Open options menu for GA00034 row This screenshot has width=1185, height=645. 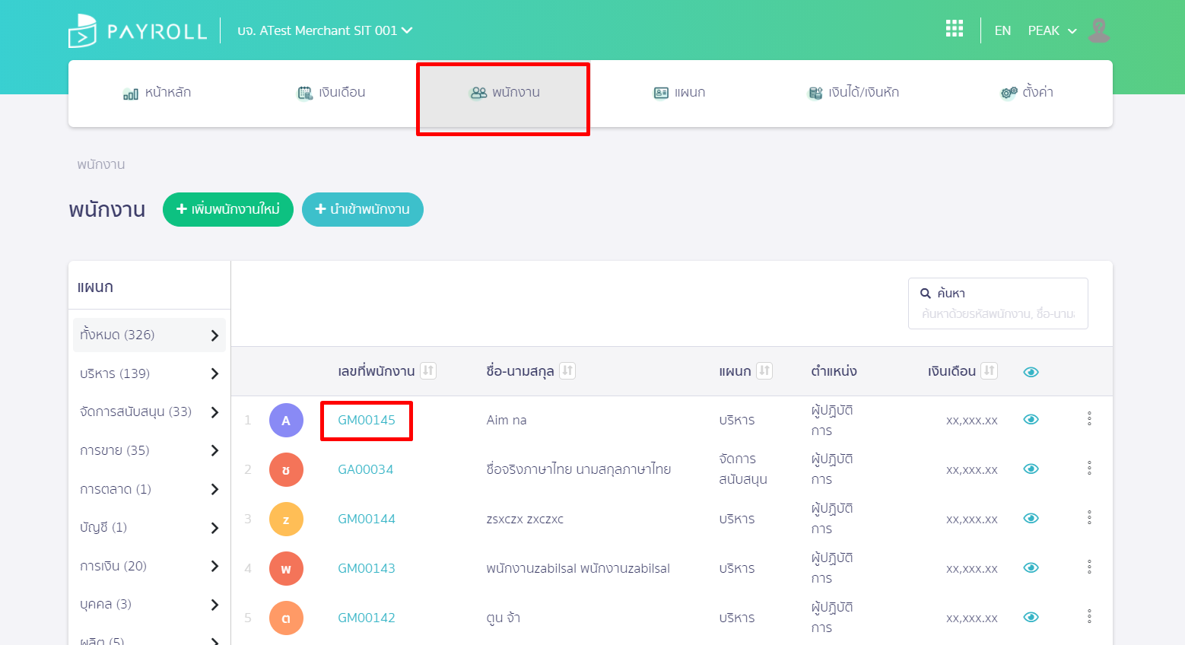coord(1089,468)
